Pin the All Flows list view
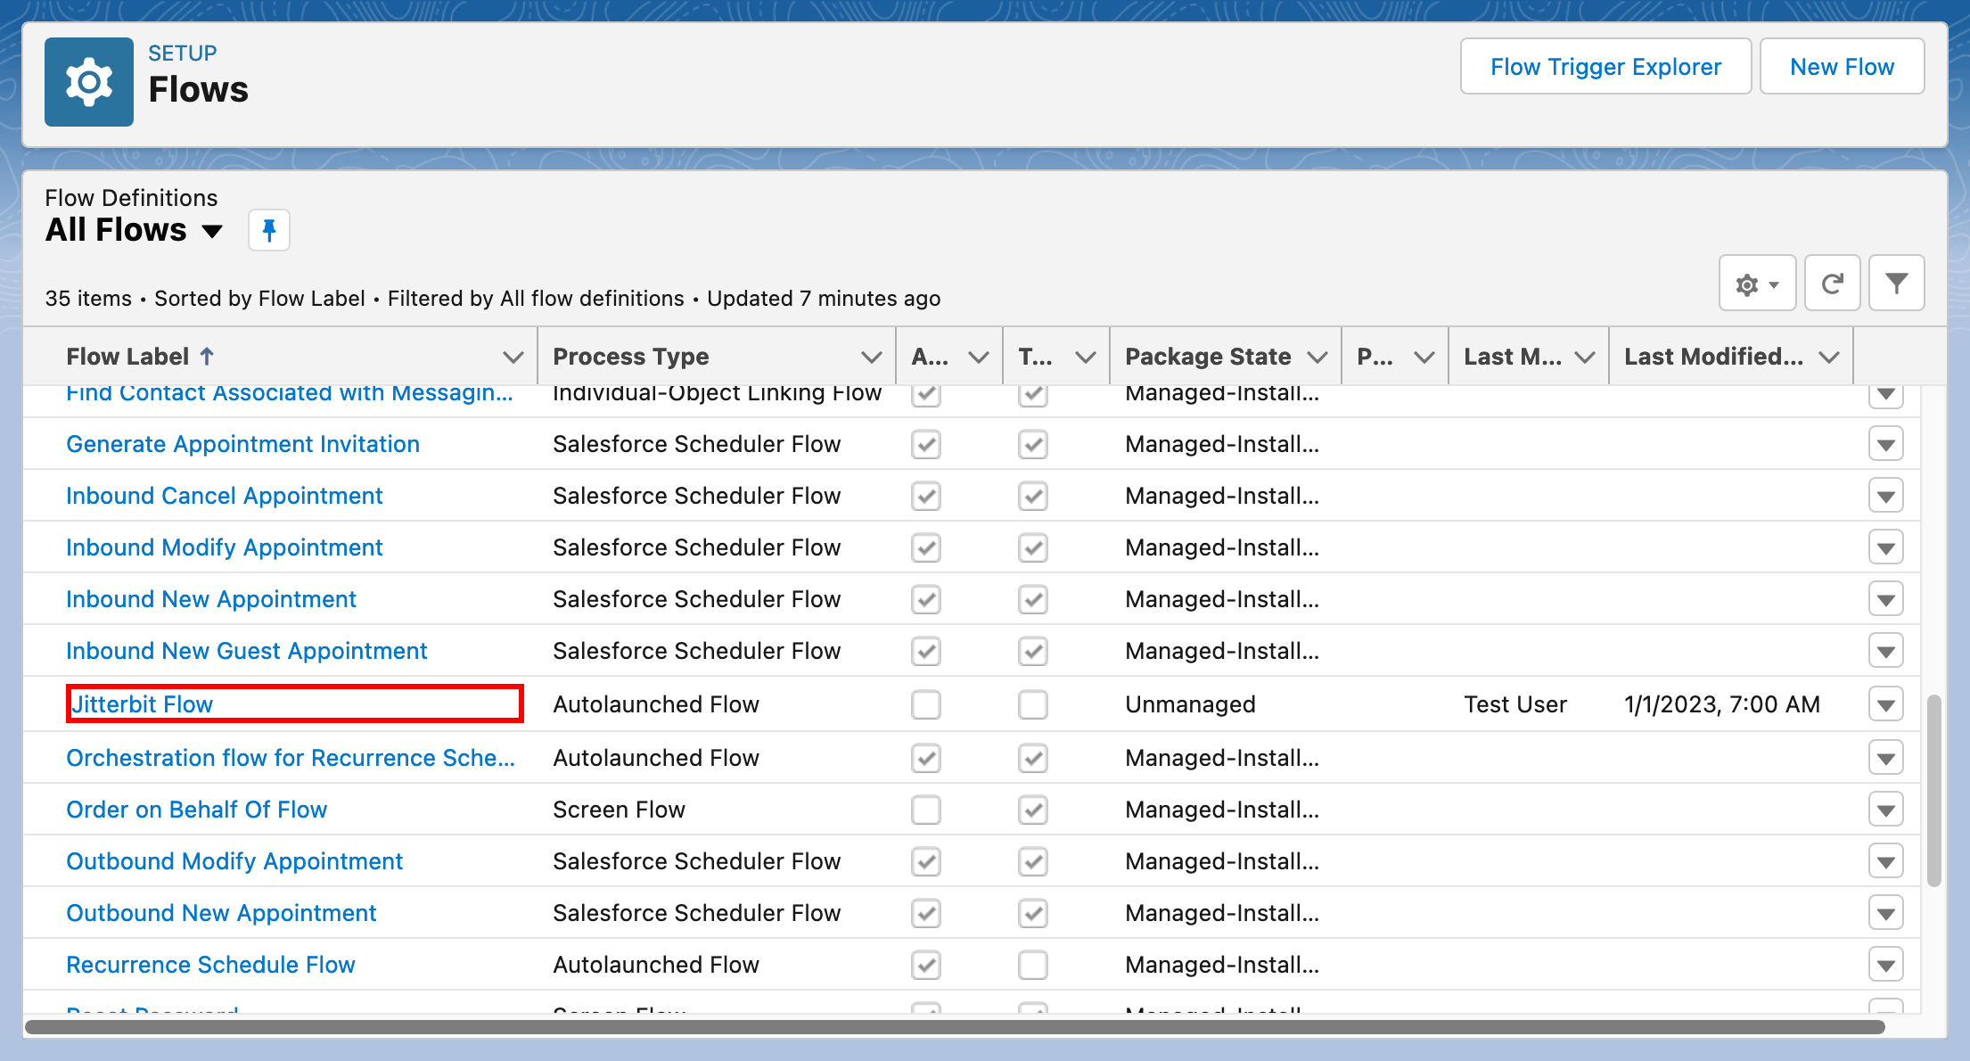Image resolution: width=1970 pixels, height=1061 pixels. [268, 231]
